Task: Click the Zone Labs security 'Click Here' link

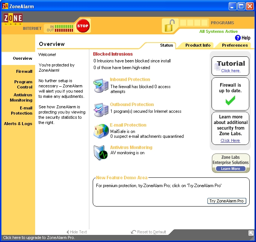Action: point(230,140)
